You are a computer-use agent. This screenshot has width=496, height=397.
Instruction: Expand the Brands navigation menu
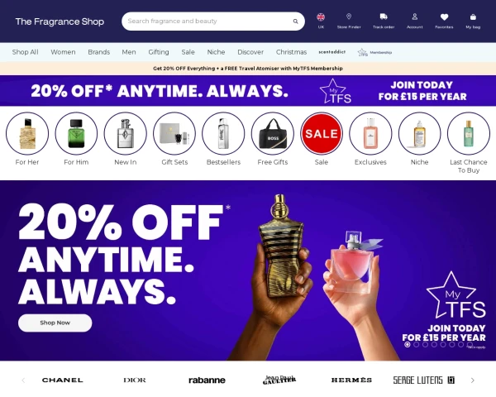tap(98, 52)
